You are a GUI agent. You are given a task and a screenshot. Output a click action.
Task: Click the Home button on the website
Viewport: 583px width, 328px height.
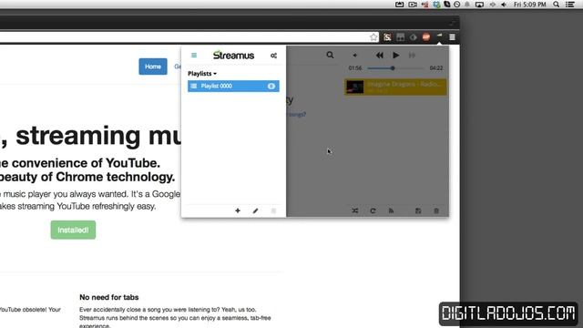[x=153, y=67]
